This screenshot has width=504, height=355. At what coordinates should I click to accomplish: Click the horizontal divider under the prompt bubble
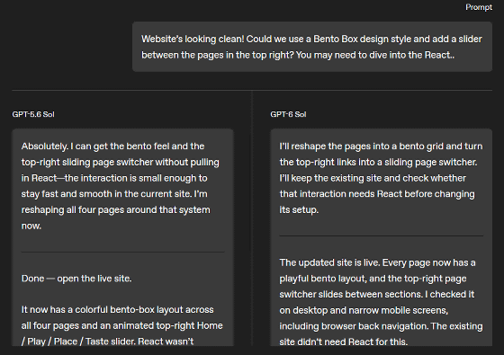point(252,91)
